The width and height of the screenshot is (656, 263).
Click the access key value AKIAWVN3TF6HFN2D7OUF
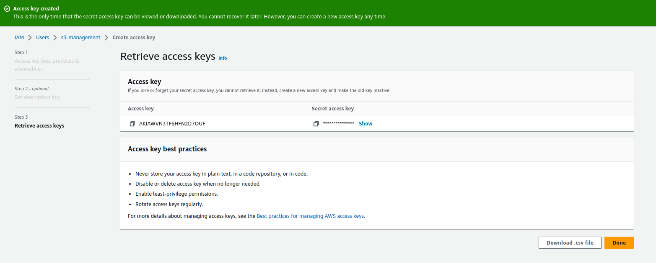pyautogui.click(x=172, y=124)
